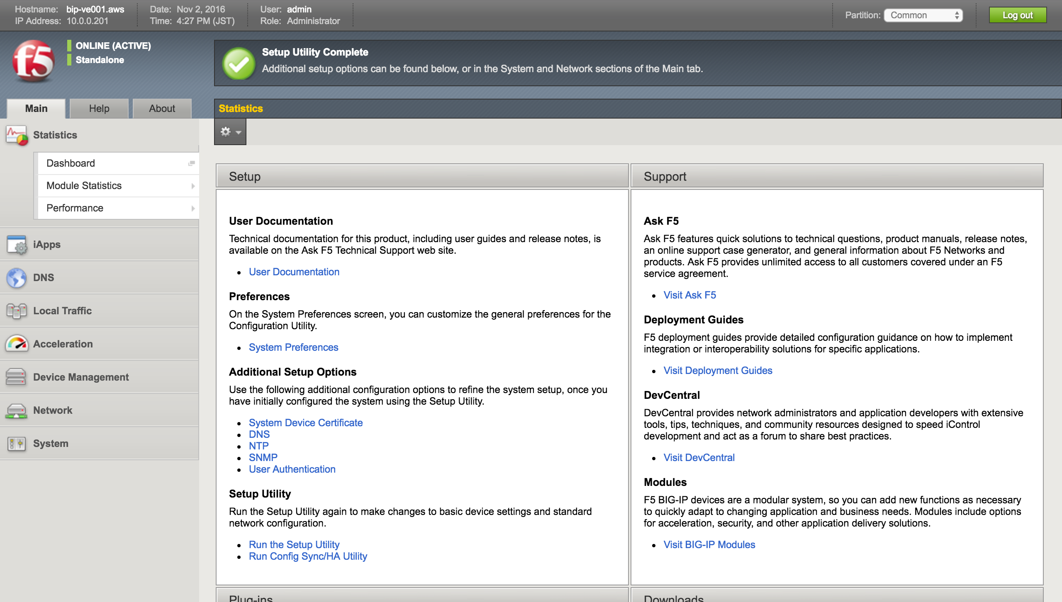This screenshot has height=602, width=1062.
Task: Click the F5 logo icon
Action: [x=34, y=61]
